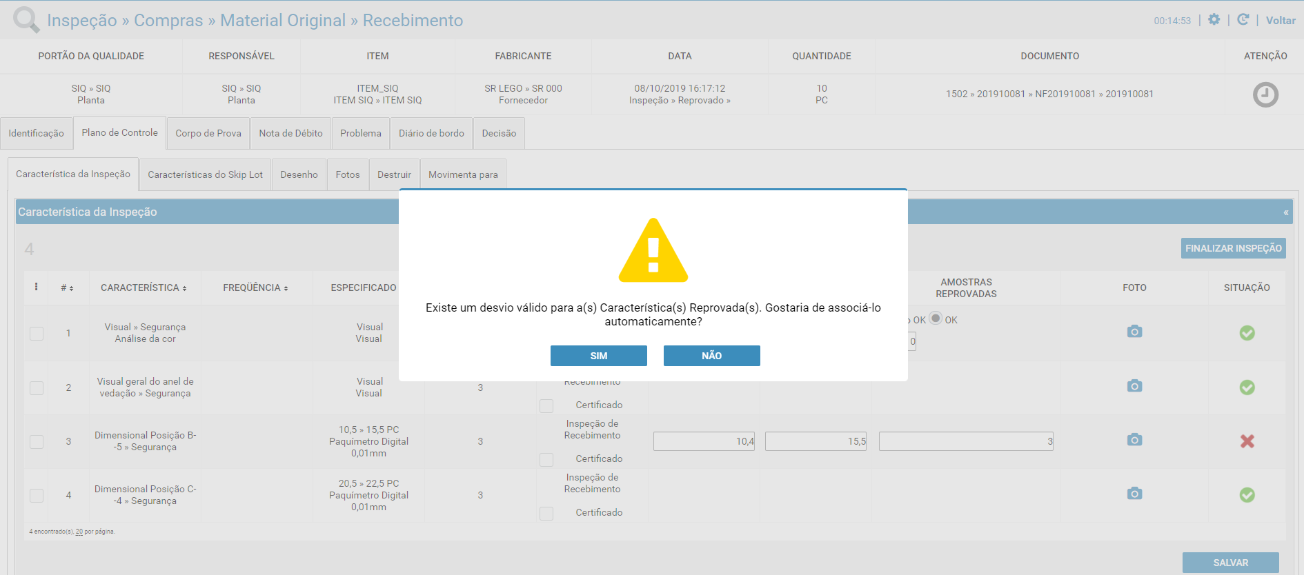Image resolution: width=1304 pixels, height=575 pixels.
Task: Click the magnifier search icon by Inspeção
Action: click(26, 19)
